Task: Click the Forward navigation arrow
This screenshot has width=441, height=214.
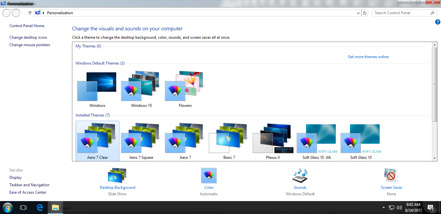Action: click(x=16, y=13)
